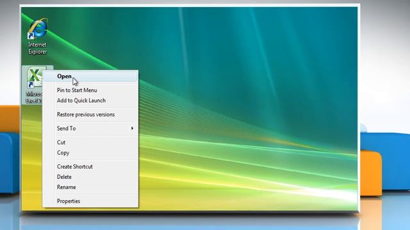Choose Rename from the context menu
Viewport: 410px width, 230px height.
(90, 187)
